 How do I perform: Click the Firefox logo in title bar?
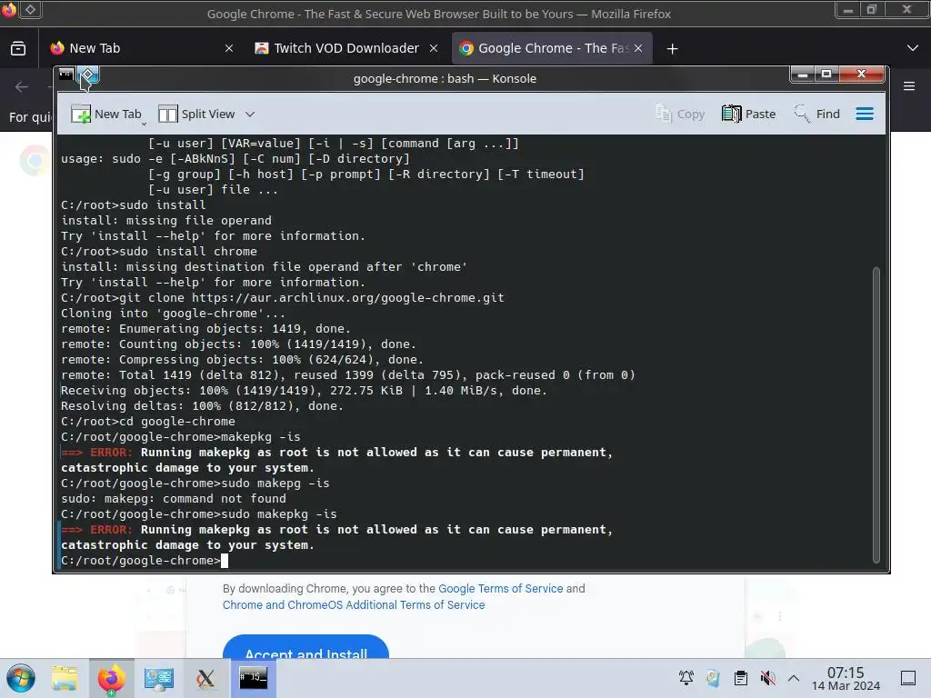[9, 9]
